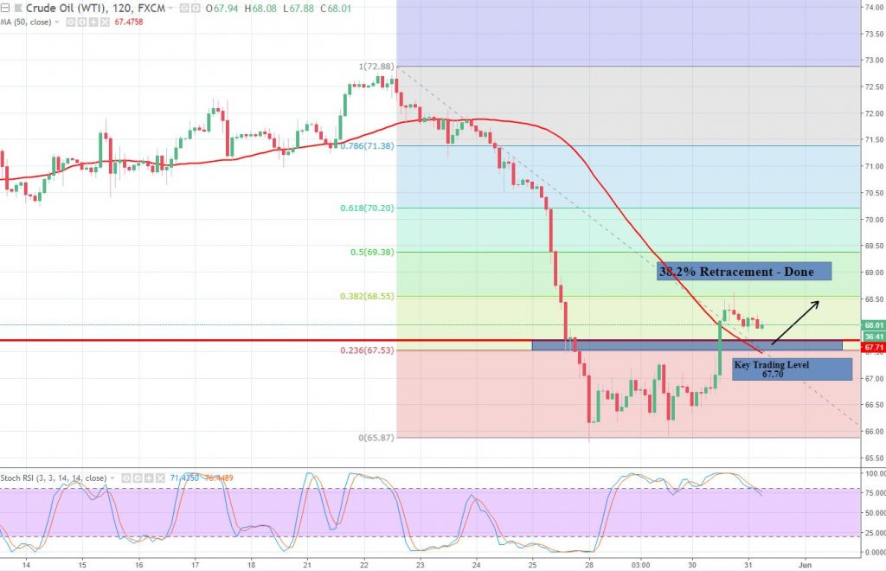Click the '38.2% Retracement - Done' annotation
Image resolution: width=886 pixels, height=571 pixels.
[x=742, y=271]
